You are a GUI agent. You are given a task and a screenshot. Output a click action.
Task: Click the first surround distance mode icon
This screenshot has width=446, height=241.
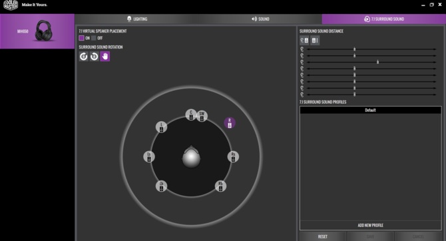304,41
